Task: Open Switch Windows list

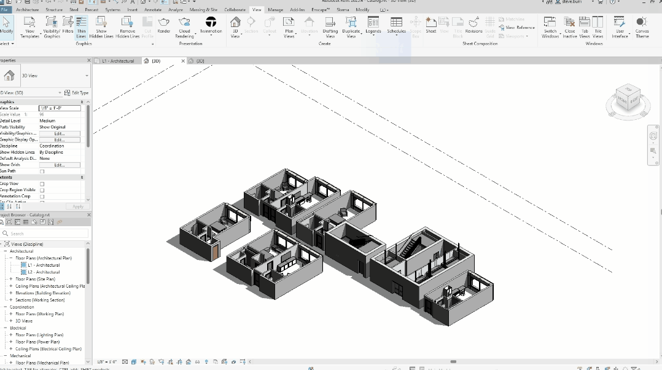Action: pos(550,28)
